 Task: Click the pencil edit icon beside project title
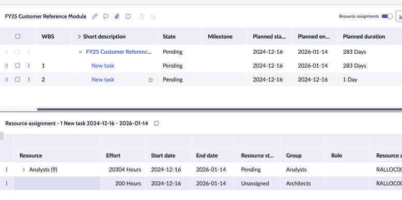[95, 17]
